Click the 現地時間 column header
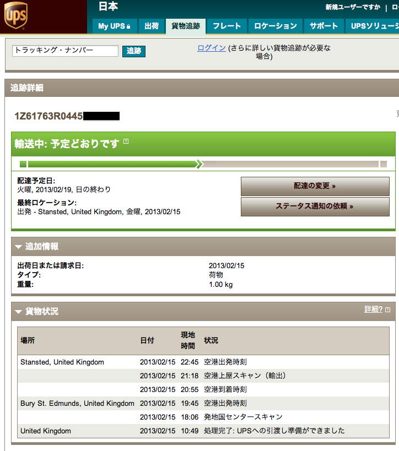The image size is (399, 451). (x=188, y=340)
